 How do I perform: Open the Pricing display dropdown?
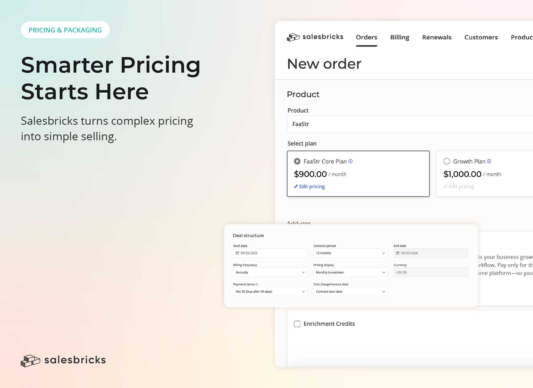(350, 272)
